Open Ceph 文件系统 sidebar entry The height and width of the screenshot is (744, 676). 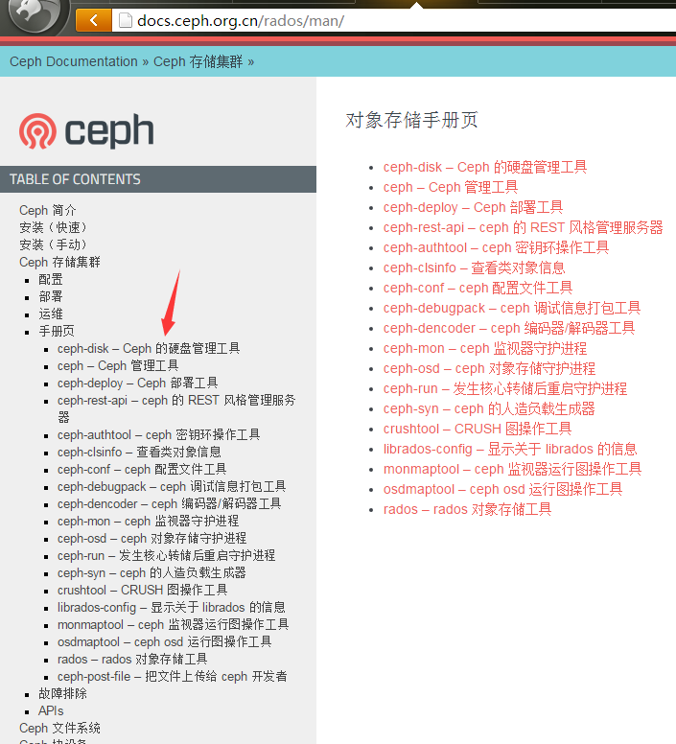point(59,728)
